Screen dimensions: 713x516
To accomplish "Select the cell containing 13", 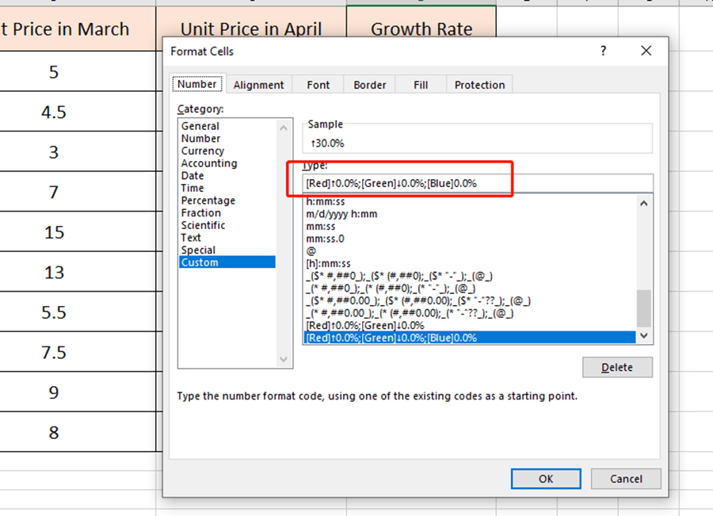I will [x=78, y=272].
